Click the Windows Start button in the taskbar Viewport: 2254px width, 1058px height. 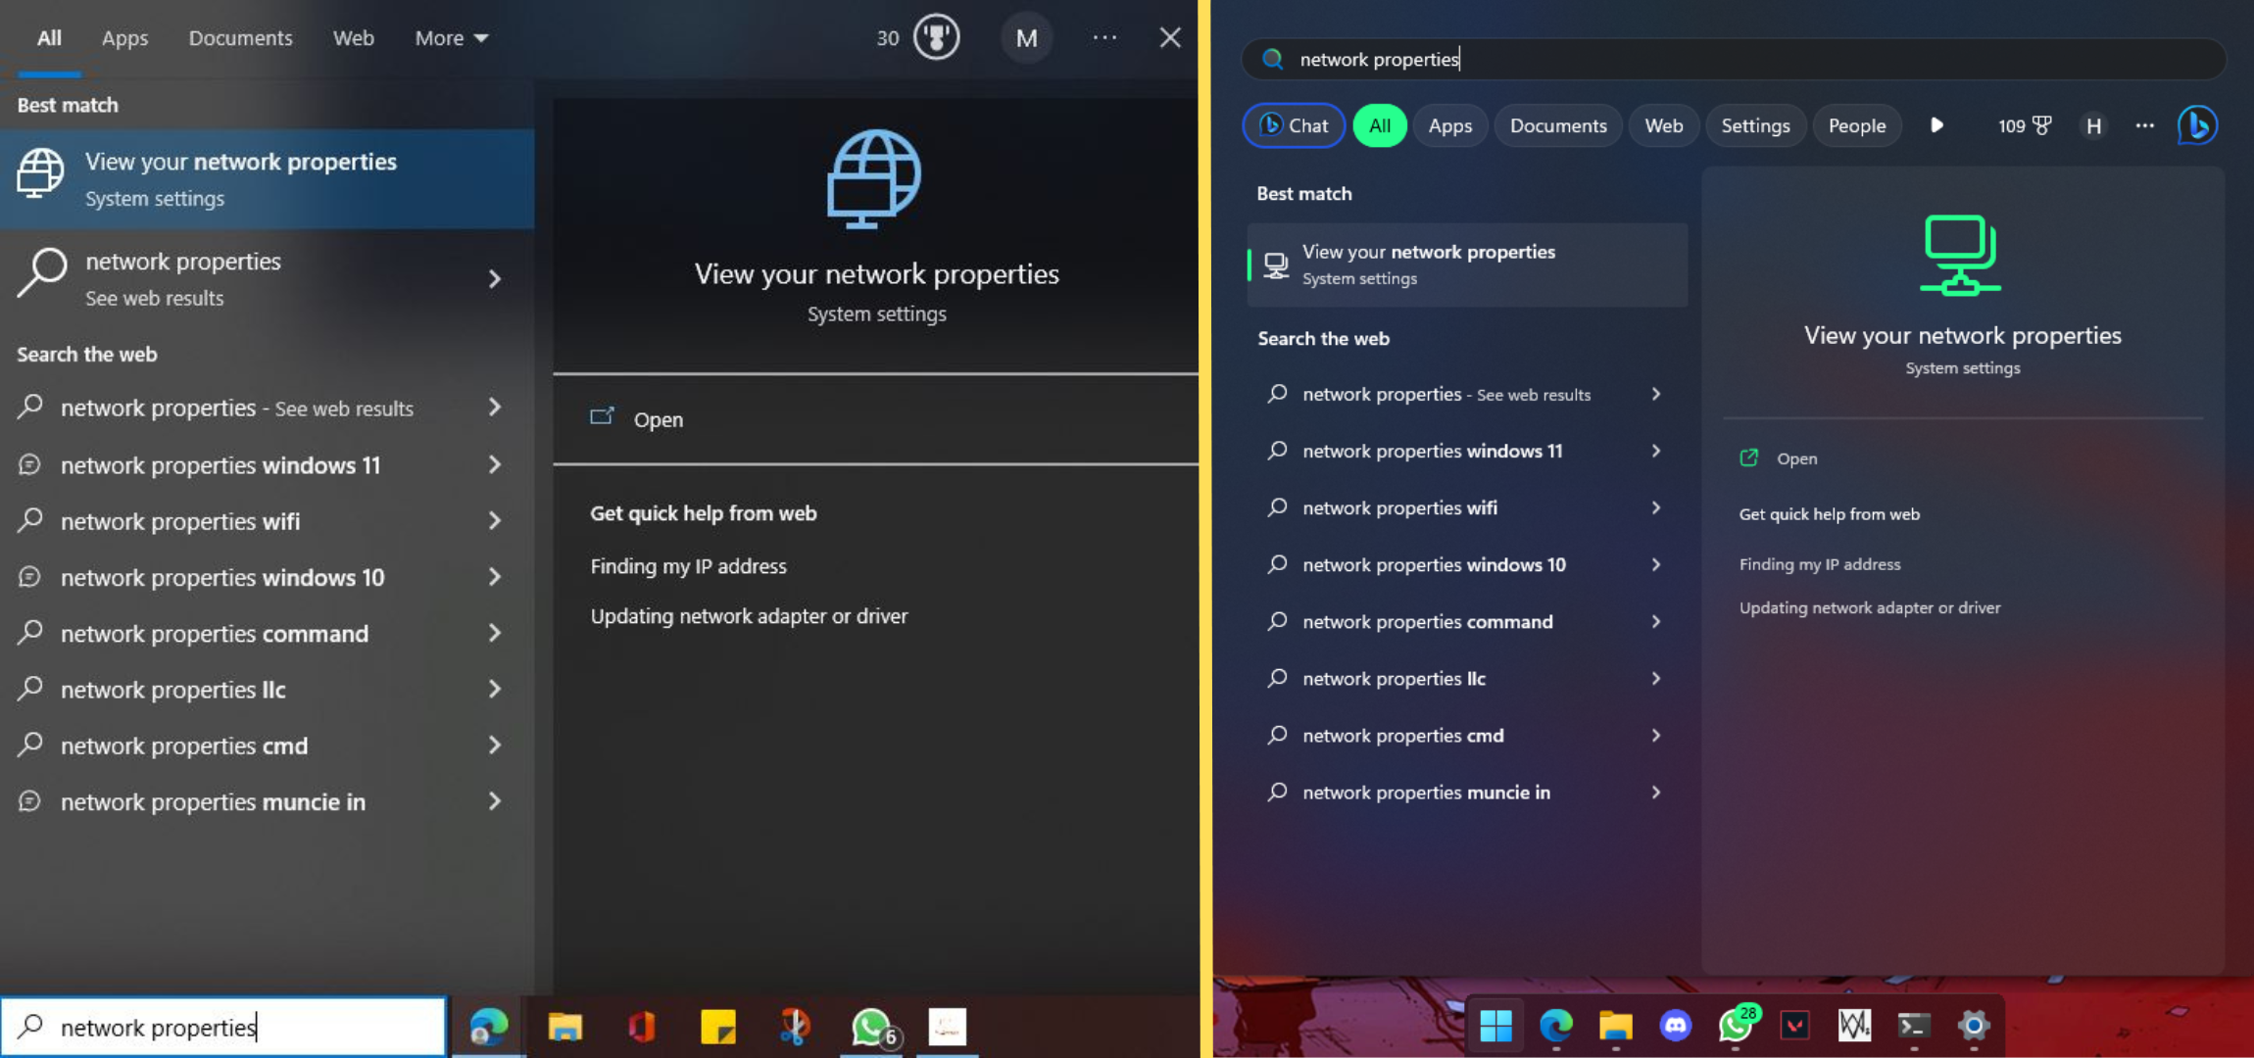(1495, 1026)
